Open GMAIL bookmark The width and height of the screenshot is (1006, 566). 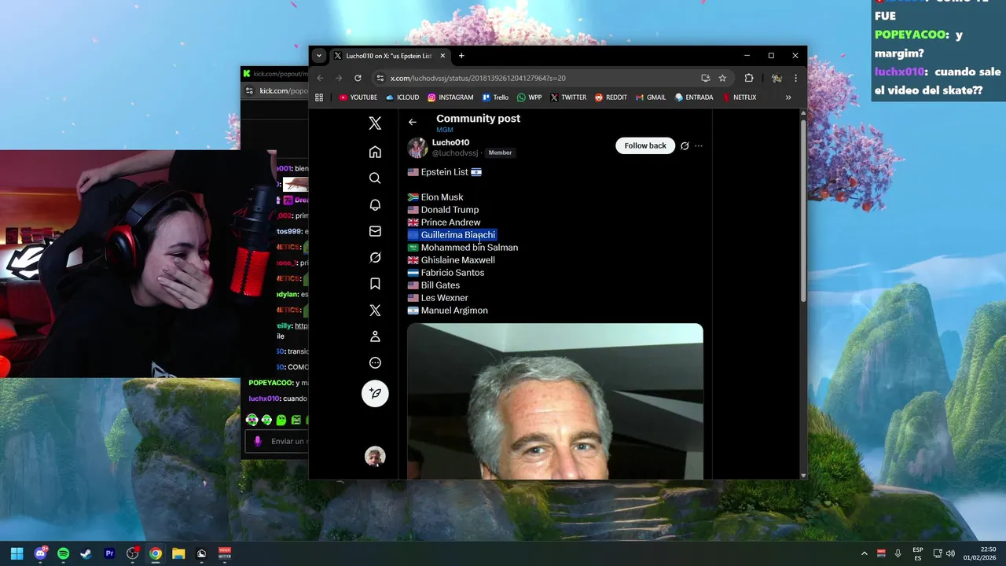650,97
